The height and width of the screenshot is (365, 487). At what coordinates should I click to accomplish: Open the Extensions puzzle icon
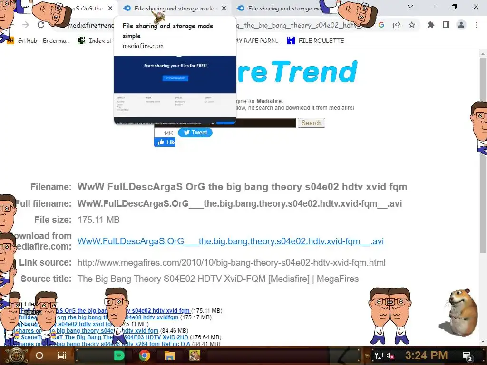click(x=431, y=25)
